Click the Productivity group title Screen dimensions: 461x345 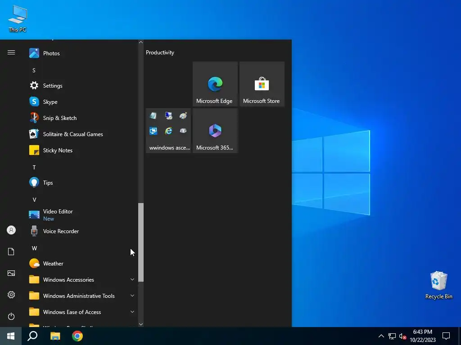tap(160, 53)
